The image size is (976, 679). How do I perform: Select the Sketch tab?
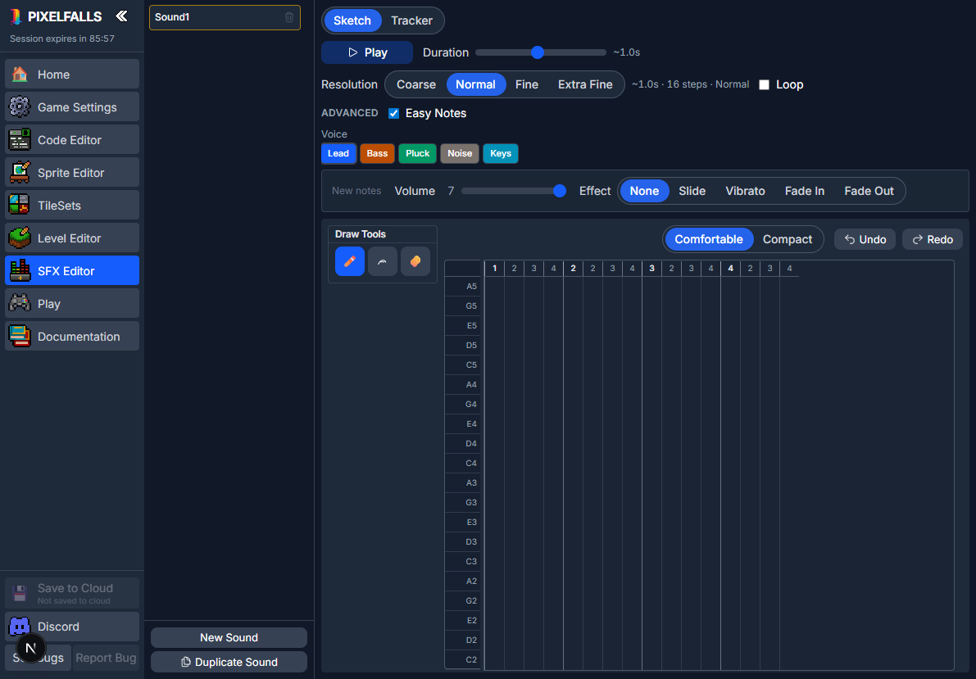pos(352,20)
